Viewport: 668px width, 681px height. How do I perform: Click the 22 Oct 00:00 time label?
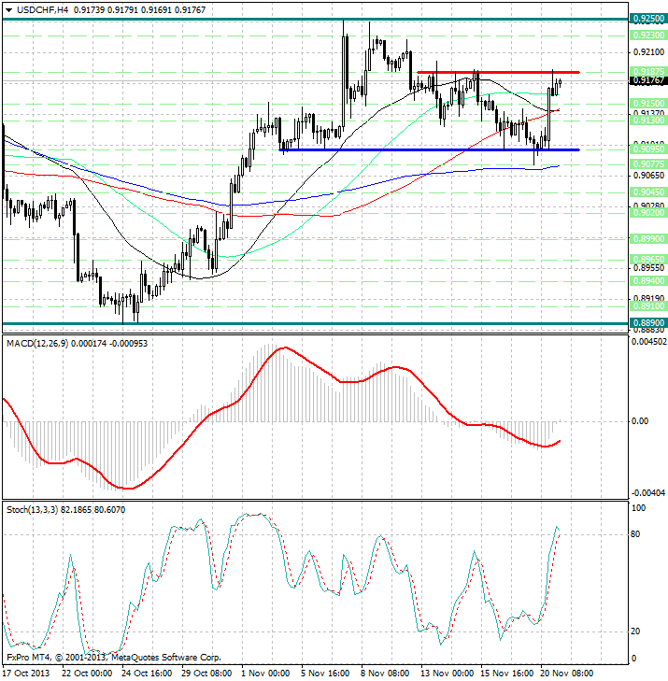coord(87,674)
